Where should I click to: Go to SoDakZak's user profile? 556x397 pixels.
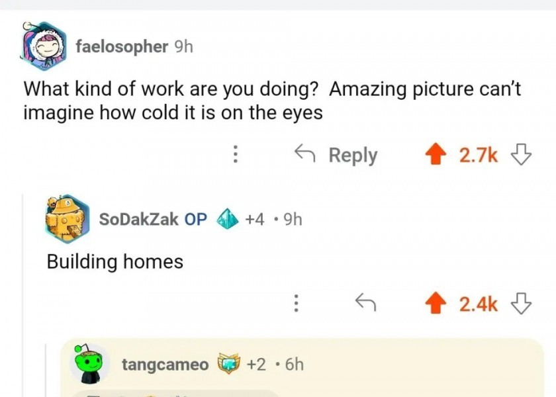coord(138,219)
